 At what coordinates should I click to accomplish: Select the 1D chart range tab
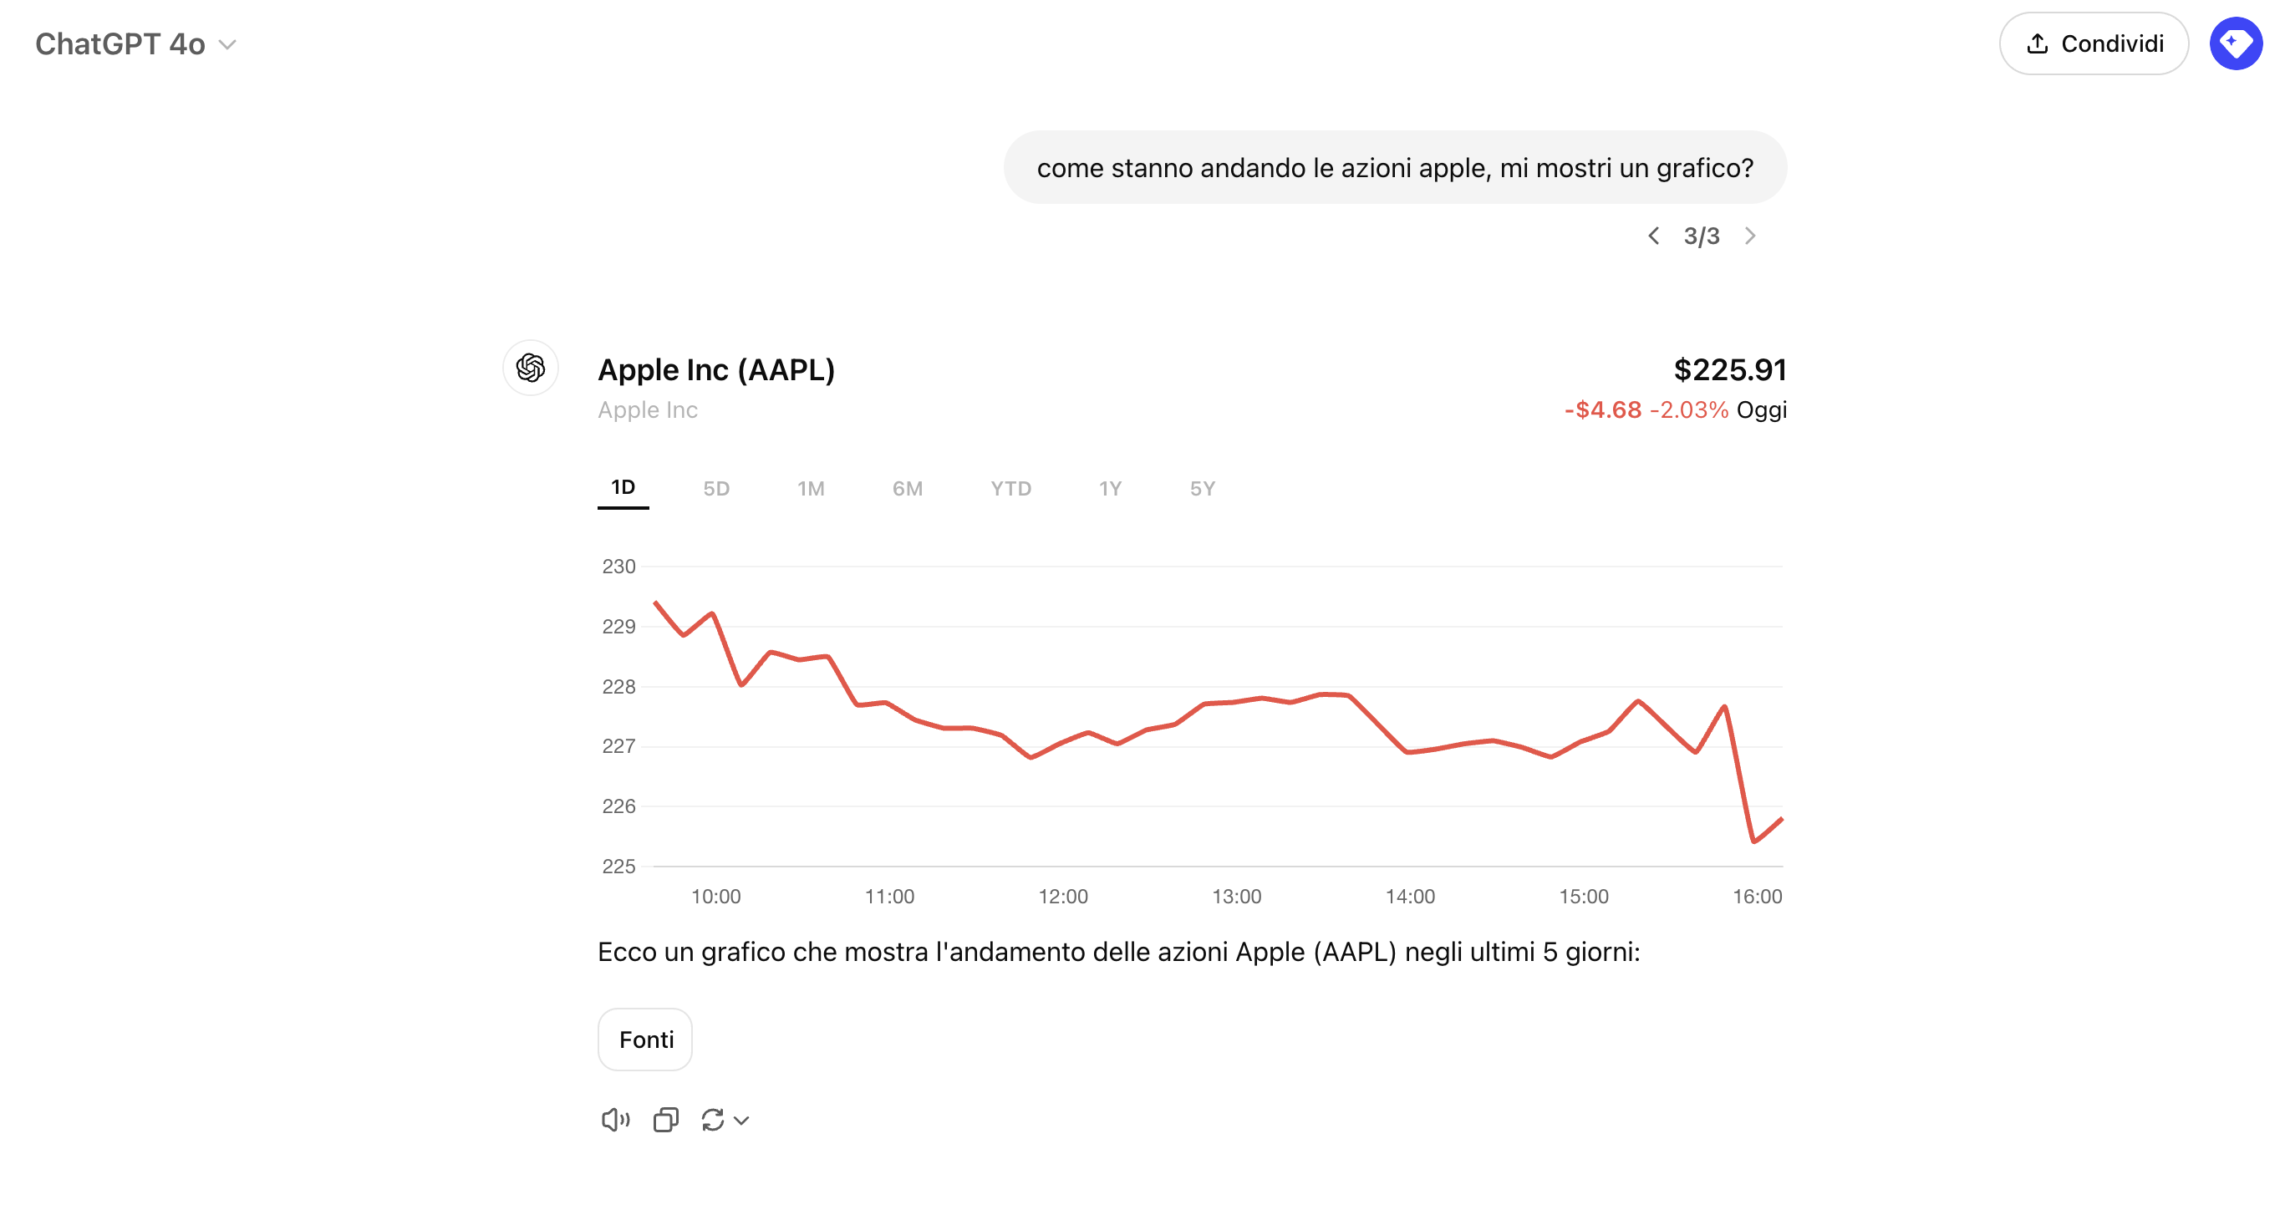coord(623,488)
